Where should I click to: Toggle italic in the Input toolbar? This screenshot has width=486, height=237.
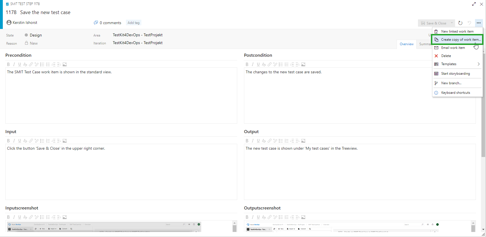coord(14,141)
